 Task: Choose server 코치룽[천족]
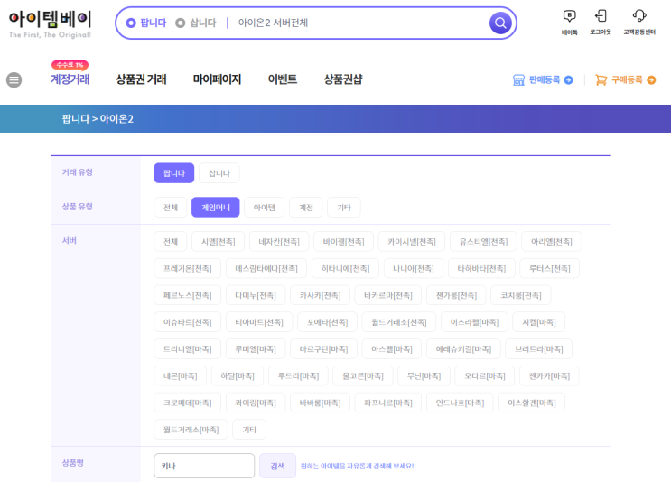tap(521, 295)
